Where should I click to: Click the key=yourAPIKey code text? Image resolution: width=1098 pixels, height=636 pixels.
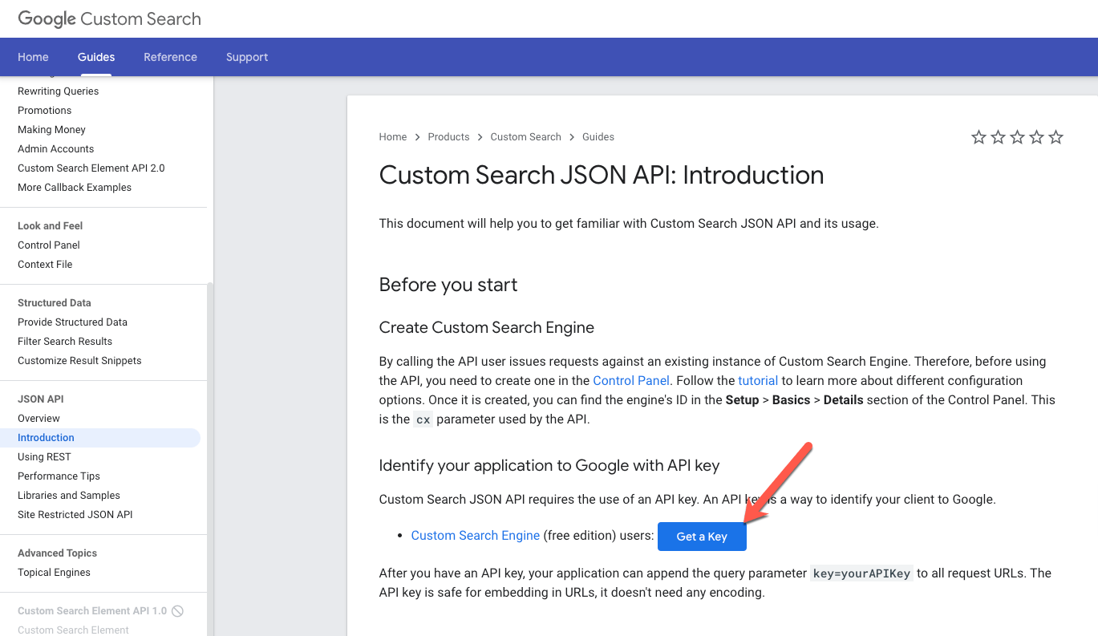[862, 573]
